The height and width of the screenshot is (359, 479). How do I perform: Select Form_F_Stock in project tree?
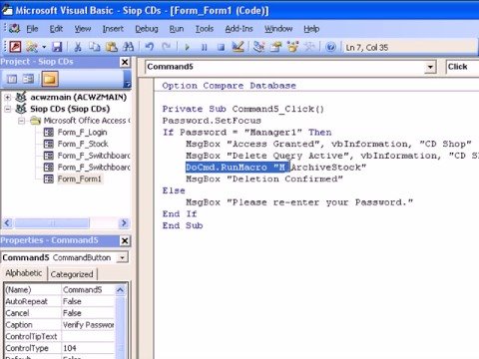coord(83,144)
